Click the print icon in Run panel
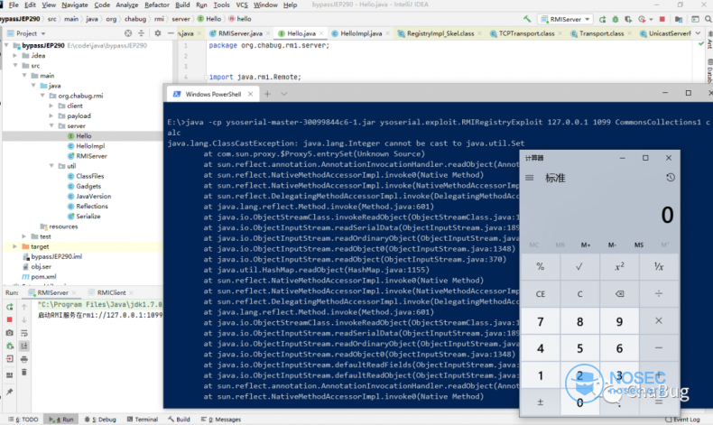This screenshot has width=713, height=425. pos(24,359)
